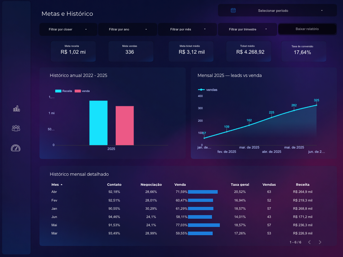Open the Selecionar período date dropdown
Screen dimensions: 343x257
277,10
